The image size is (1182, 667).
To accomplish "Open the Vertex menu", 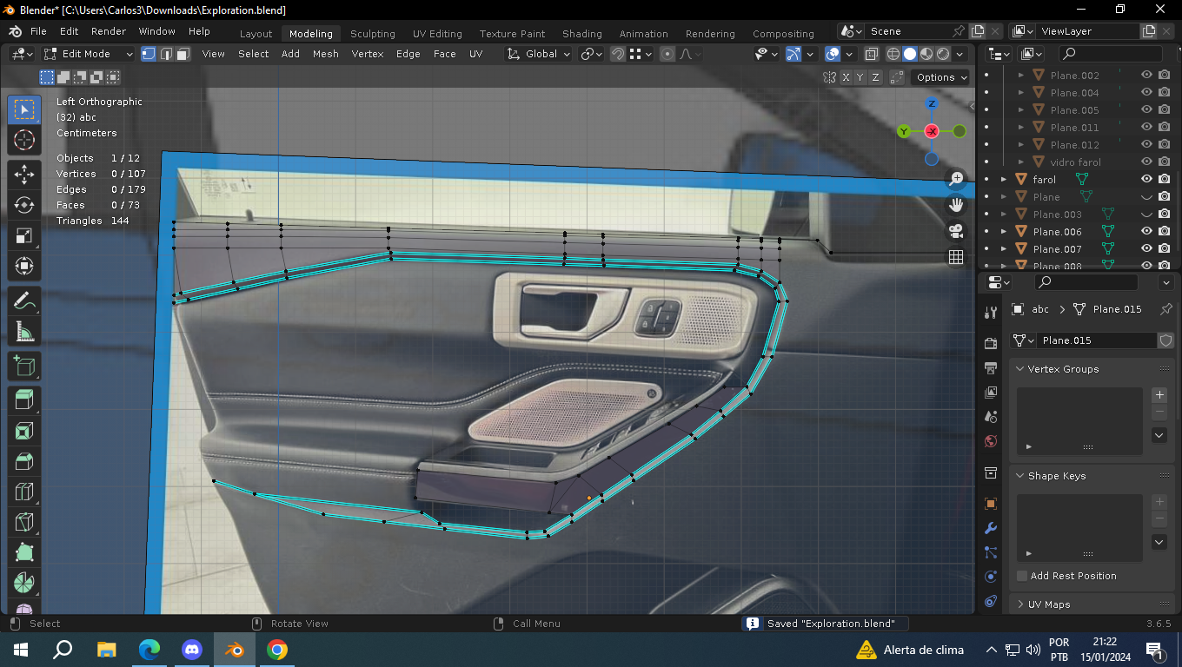I will coord(367,54).
